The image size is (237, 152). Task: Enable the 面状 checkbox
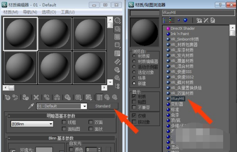pos(91,129)
